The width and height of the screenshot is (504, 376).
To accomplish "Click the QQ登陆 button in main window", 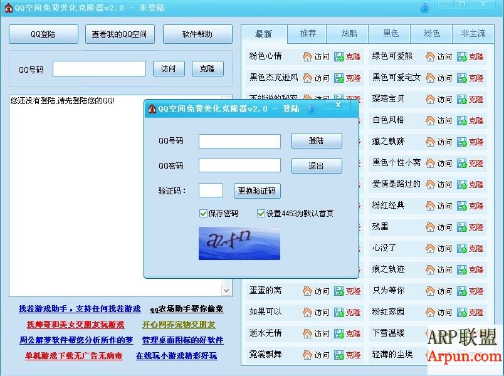I will (x=43, y=34).
